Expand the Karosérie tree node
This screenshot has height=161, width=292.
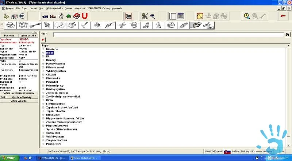pos(43,49)
